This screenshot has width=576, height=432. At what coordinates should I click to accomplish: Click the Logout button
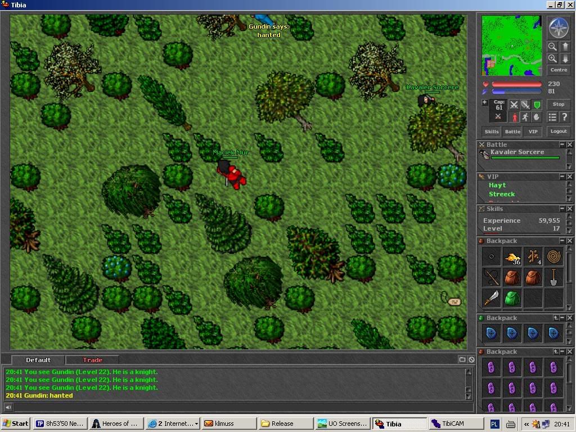559,131
